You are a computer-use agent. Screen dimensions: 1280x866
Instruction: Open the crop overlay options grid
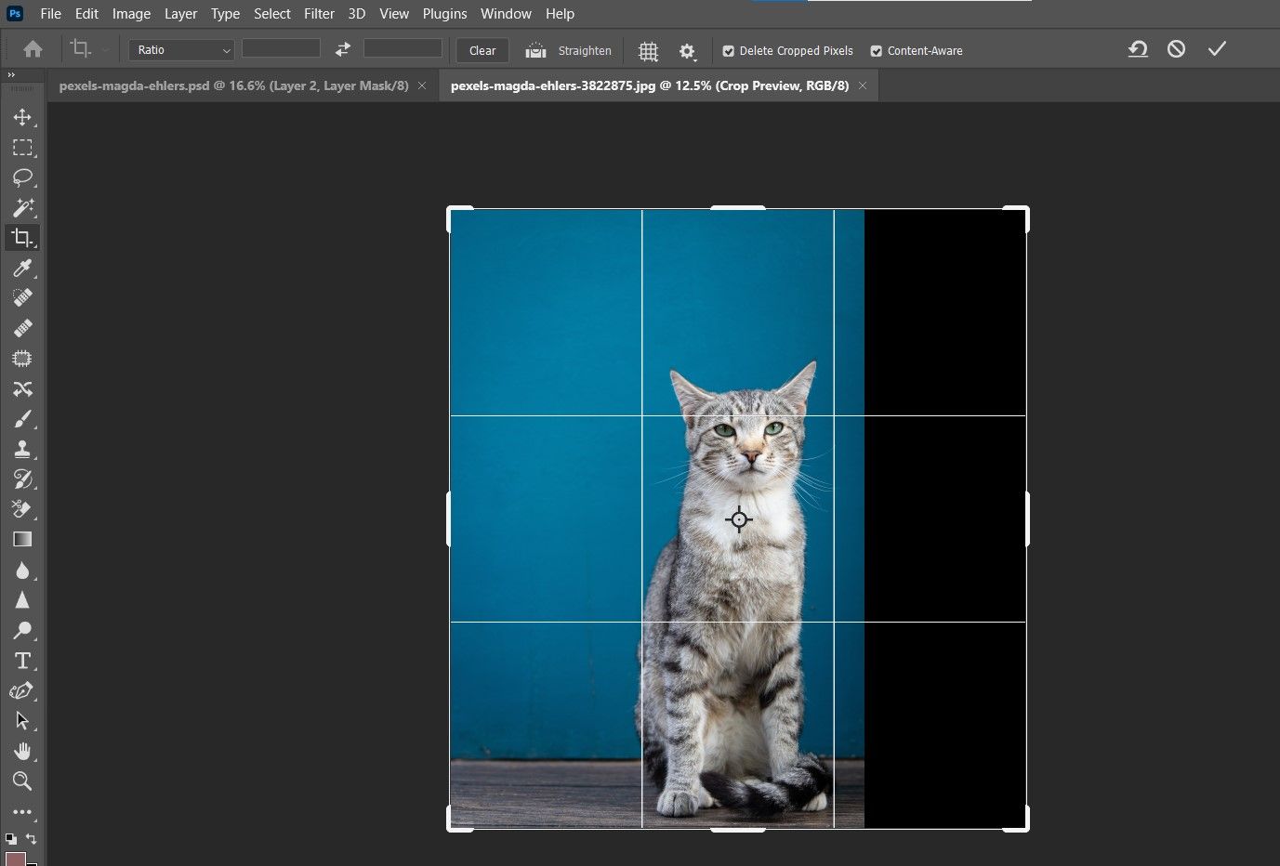pos(648,51)
